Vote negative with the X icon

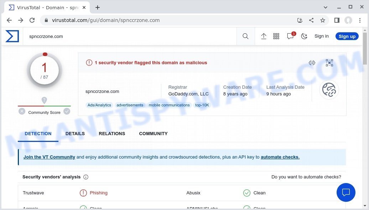[x=22, y=111]
